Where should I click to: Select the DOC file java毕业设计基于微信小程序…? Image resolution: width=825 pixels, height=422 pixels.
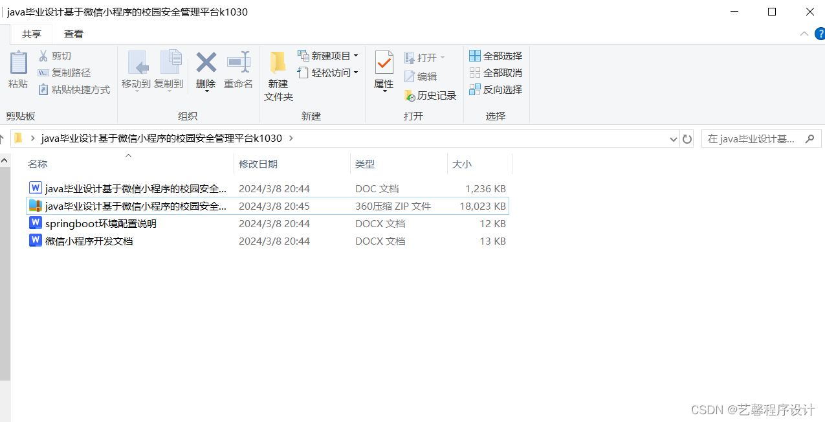click(267, 189)
